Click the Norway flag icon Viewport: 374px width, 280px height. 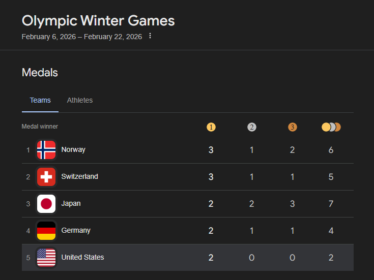tap(46, 150)
